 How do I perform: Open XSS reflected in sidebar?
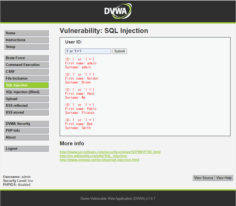point(26,106)
